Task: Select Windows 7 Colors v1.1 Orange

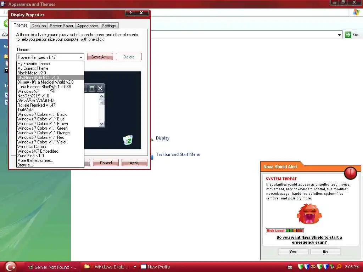Action: tap(50, 133)
